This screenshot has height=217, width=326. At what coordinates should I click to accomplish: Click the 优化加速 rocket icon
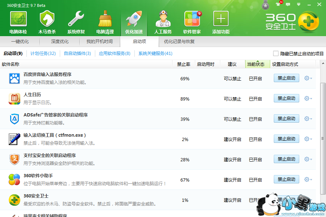pyautogui.click(x=134, y=19)
